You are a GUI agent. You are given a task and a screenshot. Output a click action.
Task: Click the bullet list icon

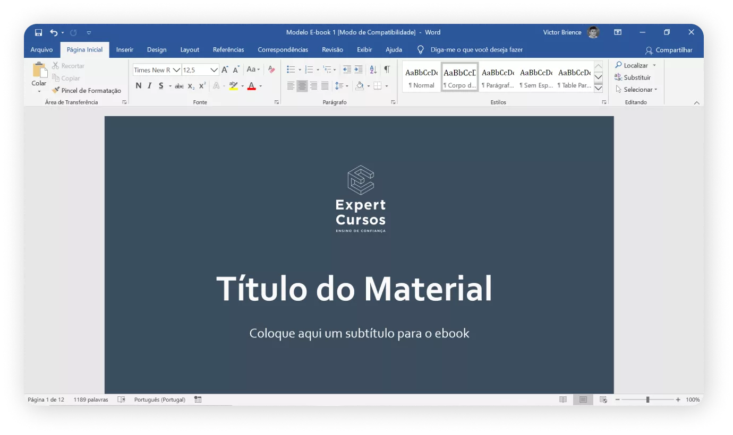(x=291, y=69)
